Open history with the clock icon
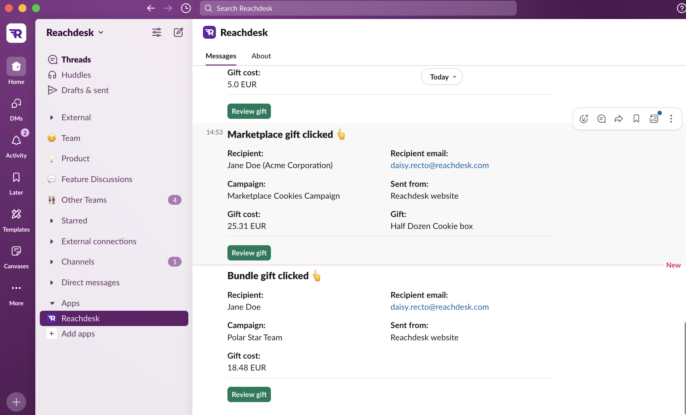The height and width of the screenshot is (415, 686). pos(186,8)
